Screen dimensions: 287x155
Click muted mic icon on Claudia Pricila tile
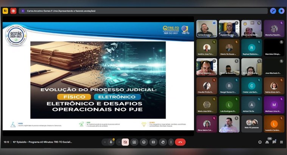(x=214, y=80)
